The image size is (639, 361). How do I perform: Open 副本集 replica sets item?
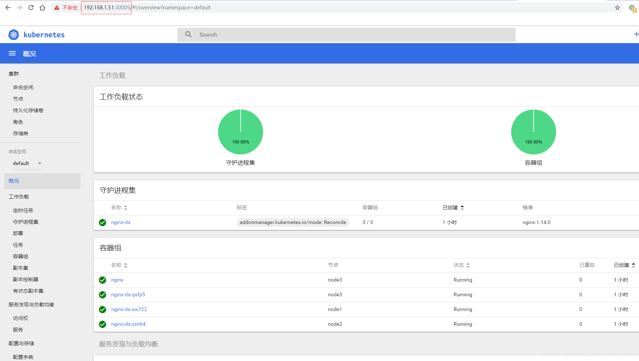click(20, 268)
